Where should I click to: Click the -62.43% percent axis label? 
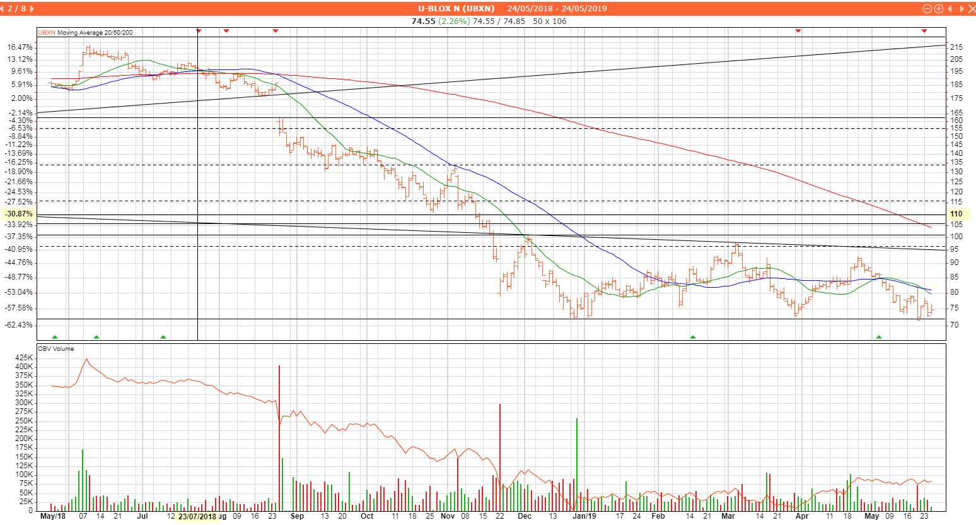tap(20, 324)
